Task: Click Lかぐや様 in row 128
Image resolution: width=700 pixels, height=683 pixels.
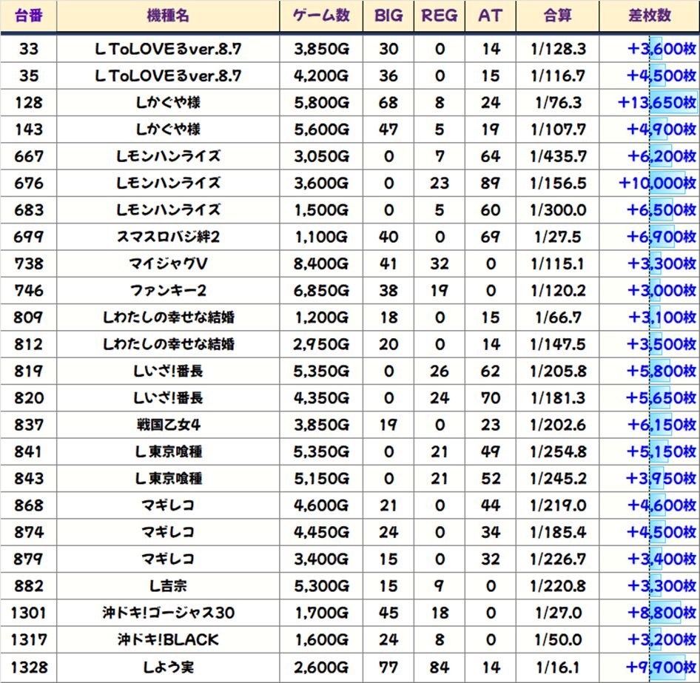Action: coord(168,103)
